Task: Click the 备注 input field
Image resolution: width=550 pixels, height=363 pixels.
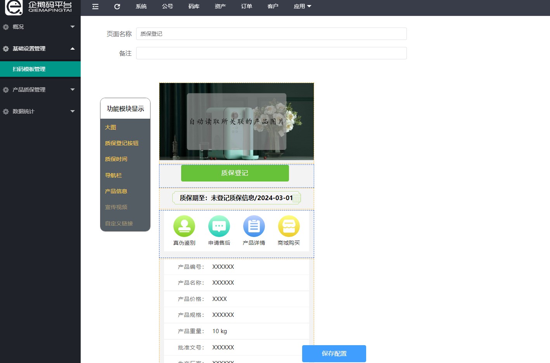Action: point(272,53)
